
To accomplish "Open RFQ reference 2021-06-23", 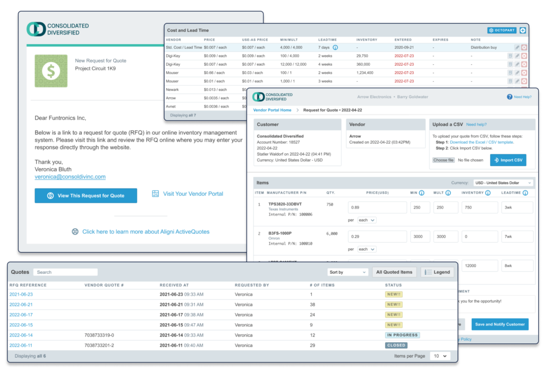I will pos(21,295).
